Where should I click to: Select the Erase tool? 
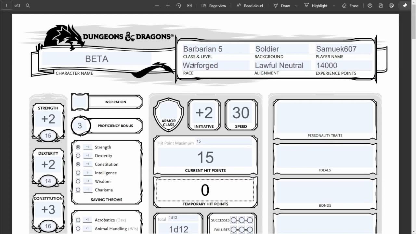(350, 6)
